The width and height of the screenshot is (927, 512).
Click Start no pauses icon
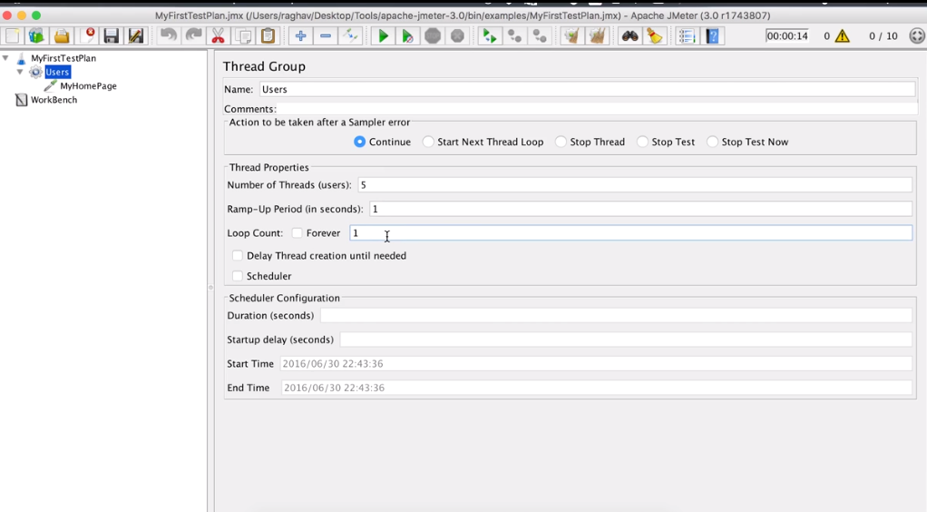[407, 36]
